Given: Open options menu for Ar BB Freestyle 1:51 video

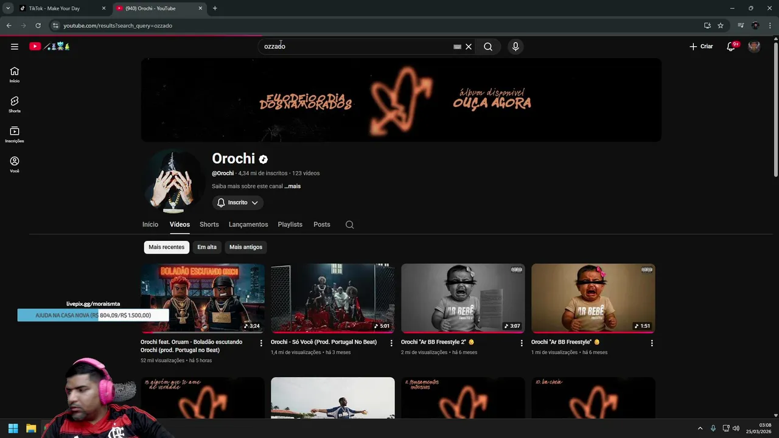Looking at the screenshot, I should click(x=652, y=343).
